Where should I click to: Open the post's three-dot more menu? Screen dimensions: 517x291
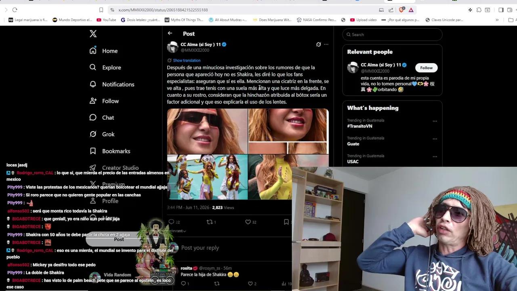coord(326,44)
